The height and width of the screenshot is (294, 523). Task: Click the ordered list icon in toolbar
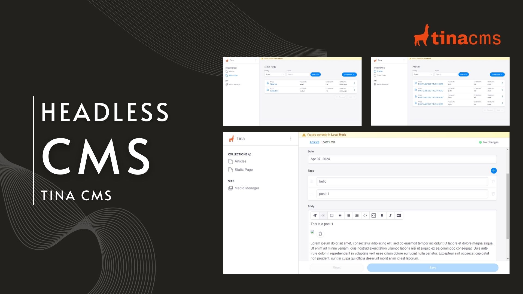[356, 215]
